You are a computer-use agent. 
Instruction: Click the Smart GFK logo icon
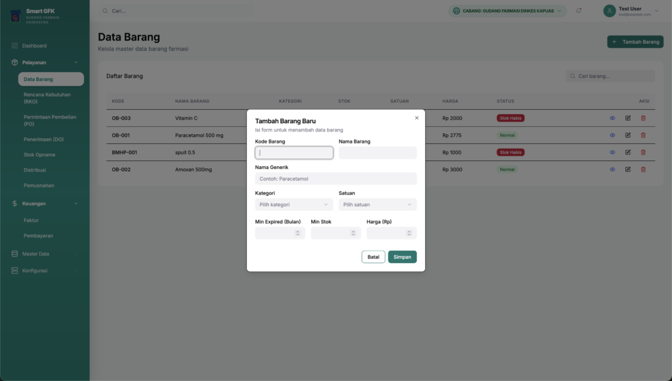coord(15,15)
